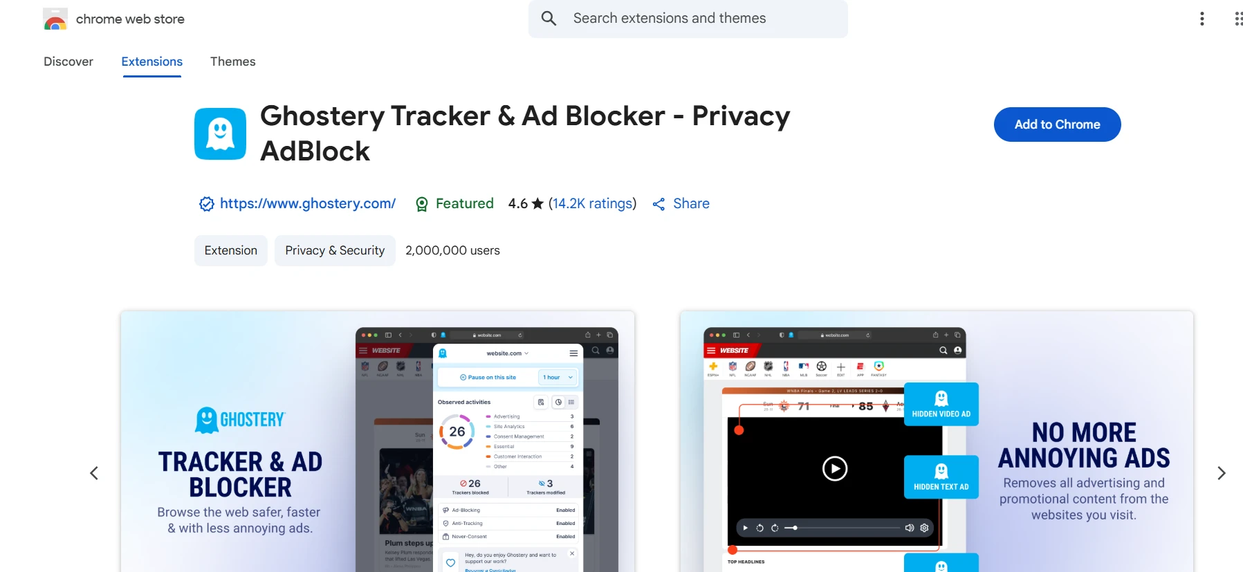Click the Featured badge icon
The height and width of the screenshot is (572, 1243).
(x=421, y=204)
